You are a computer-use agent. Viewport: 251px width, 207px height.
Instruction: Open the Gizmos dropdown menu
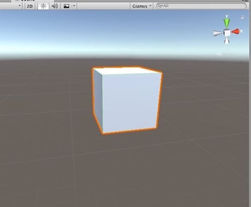(x=141, y=6)
